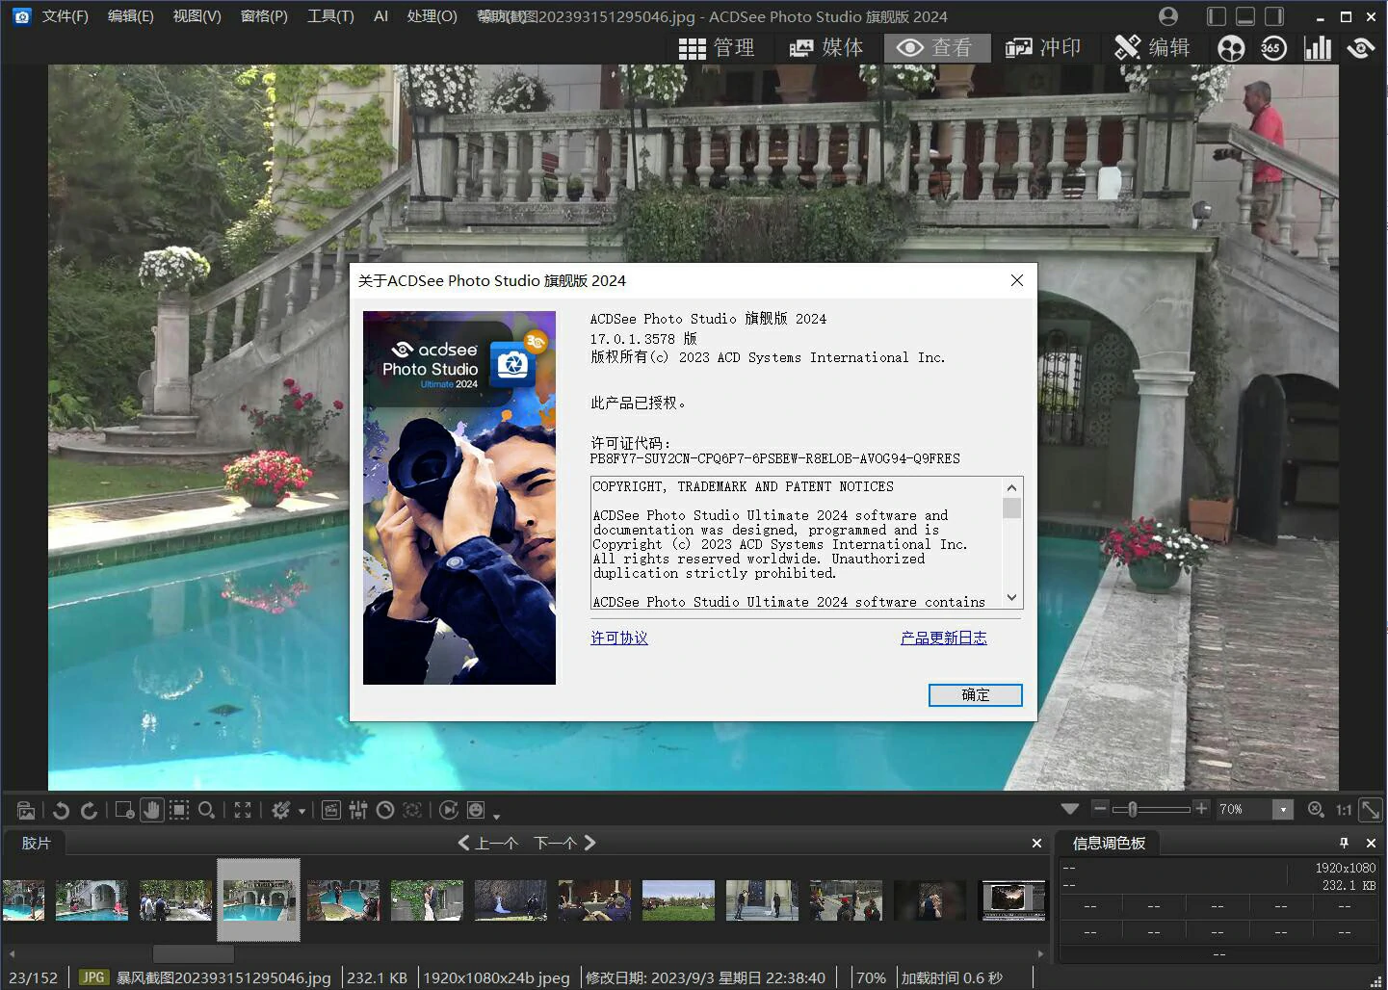
Task: Open the Dashboard bar chart icon
Action: pyautogui.click(x=1317, y=48)
